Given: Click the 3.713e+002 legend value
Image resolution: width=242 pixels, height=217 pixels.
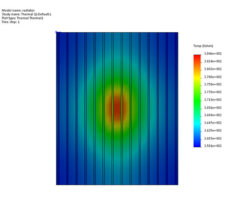Looking at the screenshot, I should click(x=213, y=100).
